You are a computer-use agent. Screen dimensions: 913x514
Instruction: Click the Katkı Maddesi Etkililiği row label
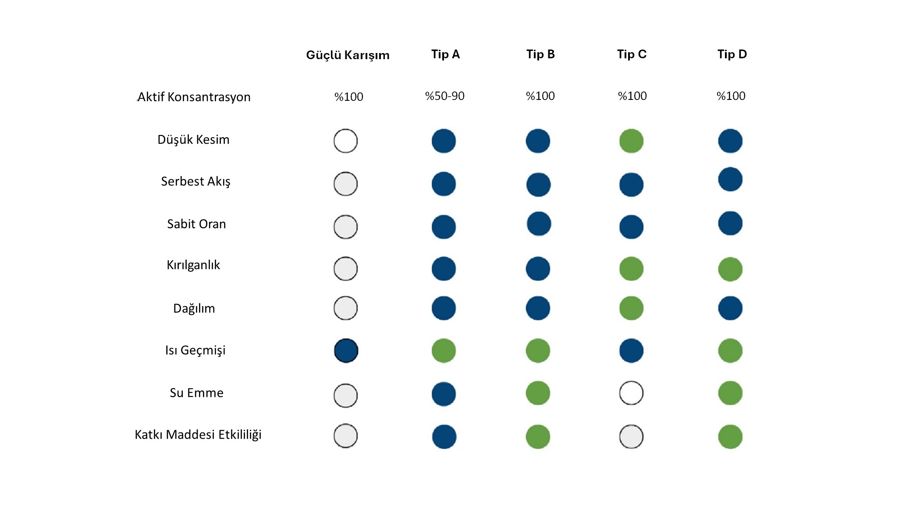click(198, 435)
